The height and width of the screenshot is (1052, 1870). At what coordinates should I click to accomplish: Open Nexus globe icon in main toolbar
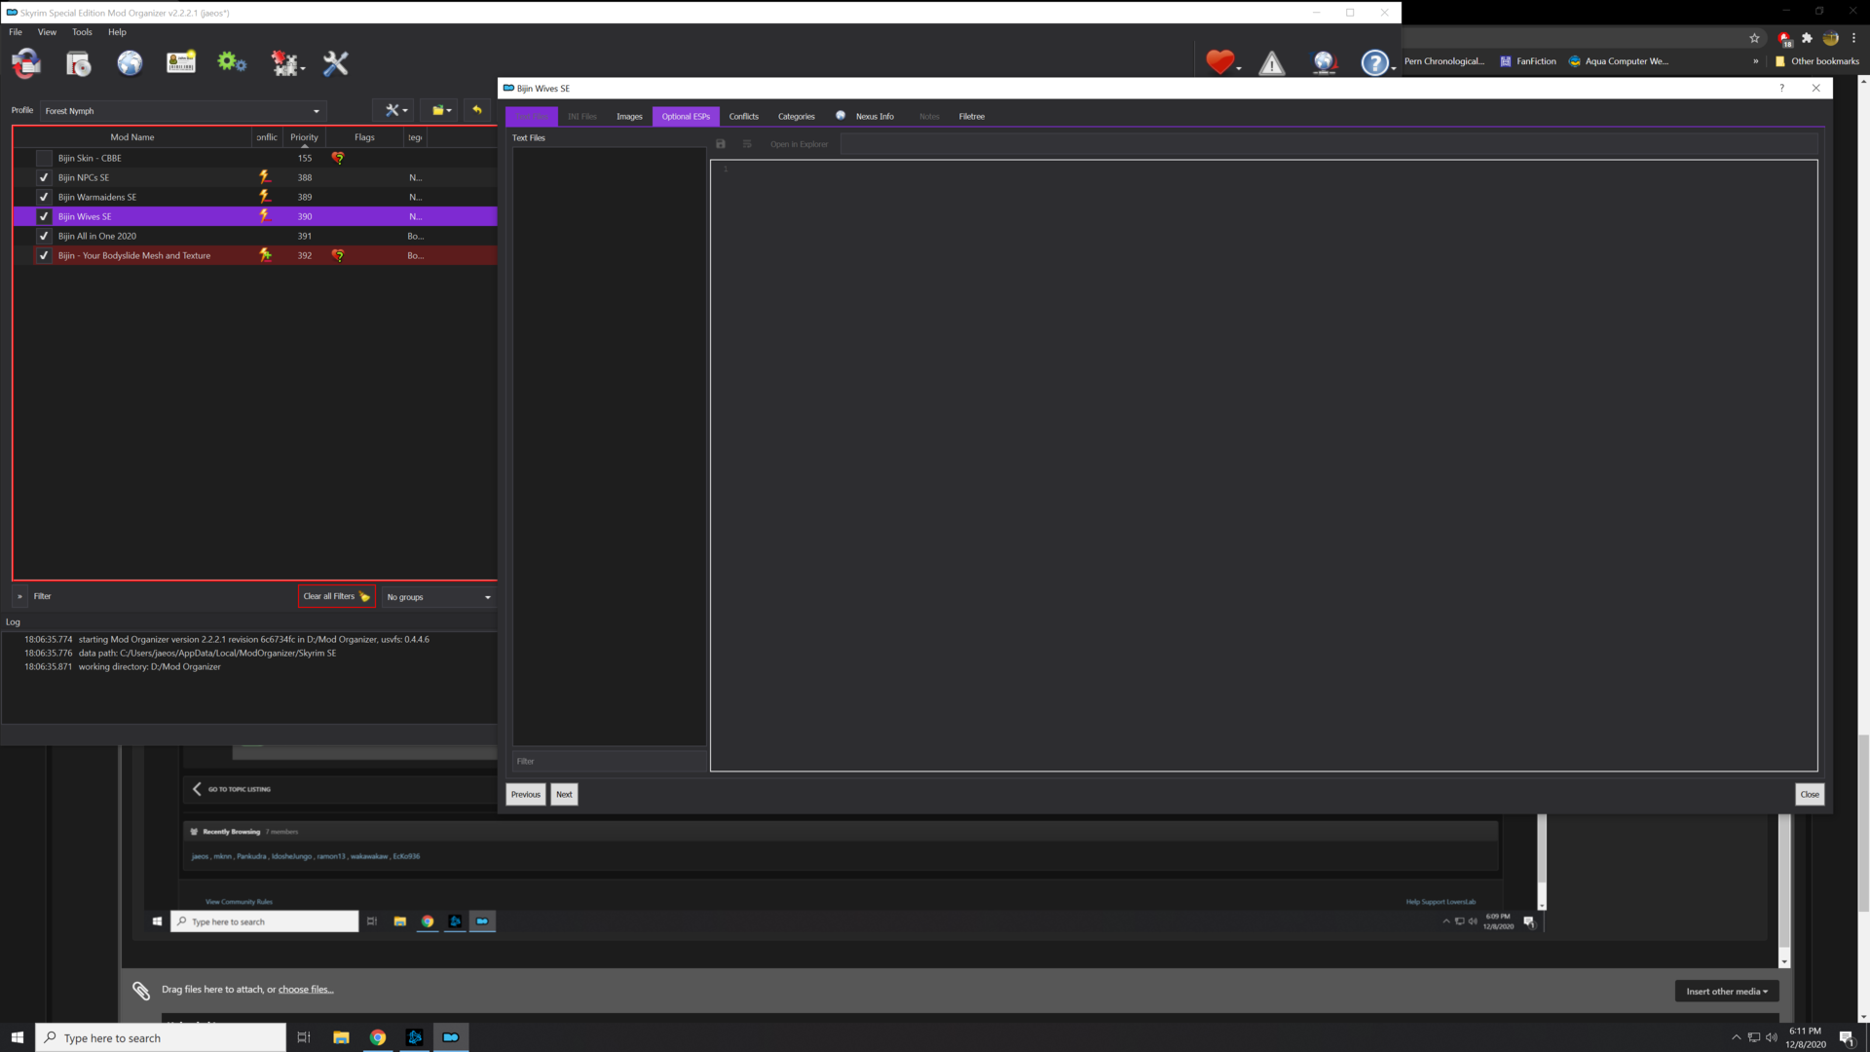click(130, 63)
